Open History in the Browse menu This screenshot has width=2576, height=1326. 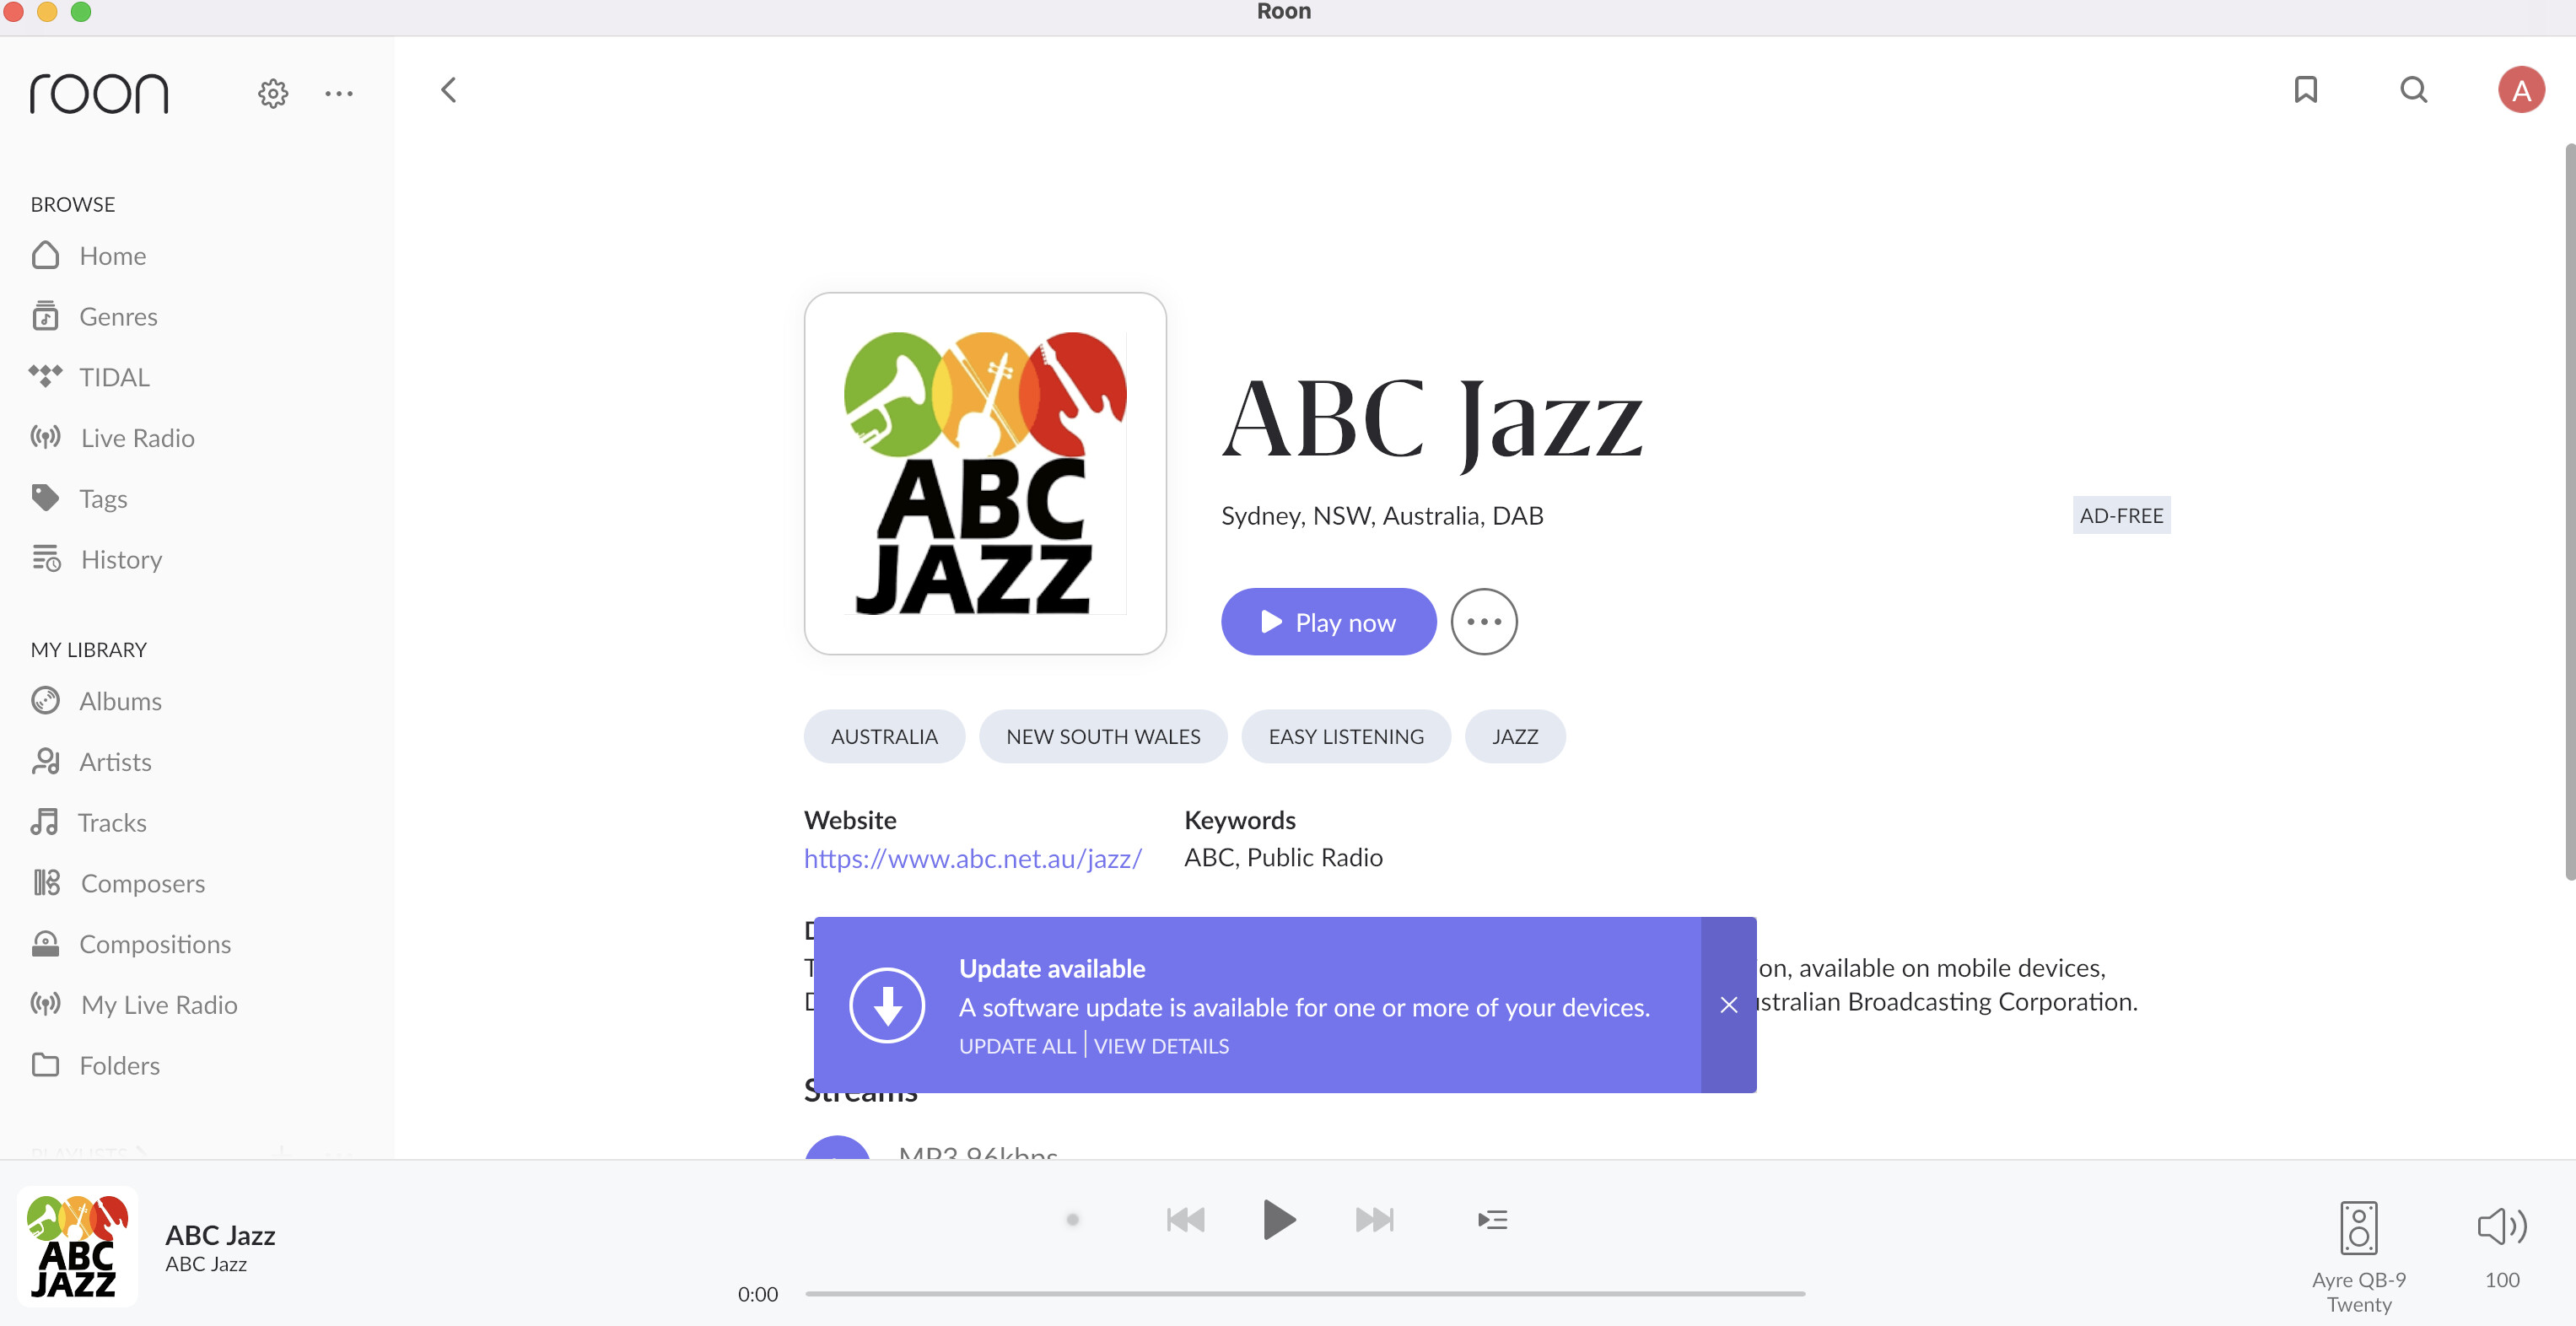[x=121, y=559]
